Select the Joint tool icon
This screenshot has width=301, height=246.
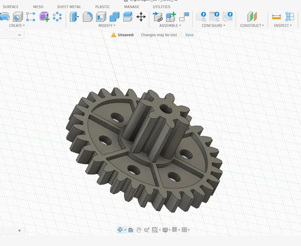(x=184, y=17)
